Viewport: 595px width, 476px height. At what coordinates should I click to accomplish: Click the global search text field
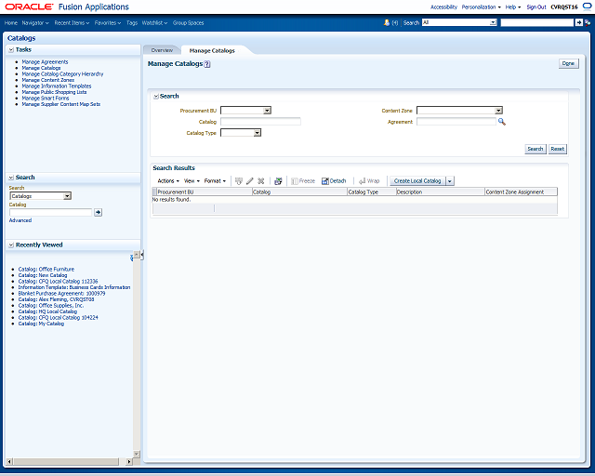coord(537,22)
